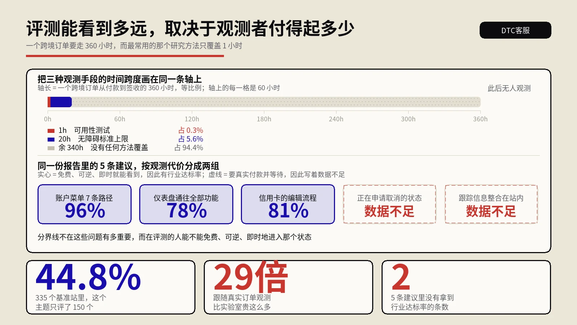The width and height of the screenshot is (577, 325).
Task: Click the 29倍 statistic card
Action: (x=288, y=287)
